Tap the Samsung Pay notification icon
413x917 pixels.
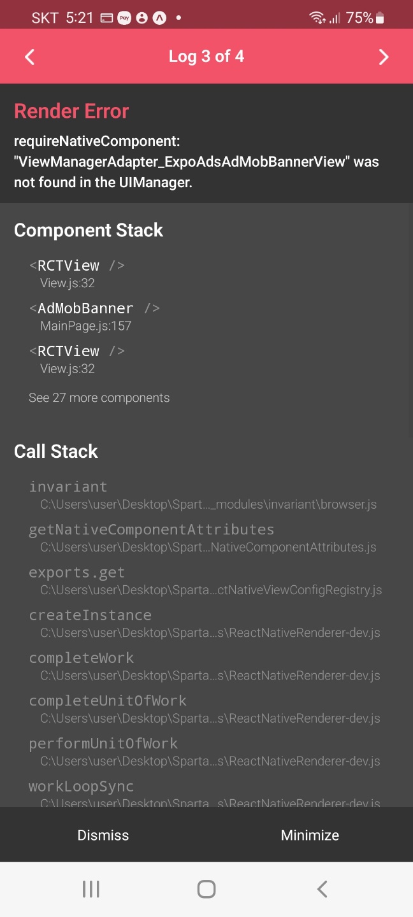click(125, 18)
